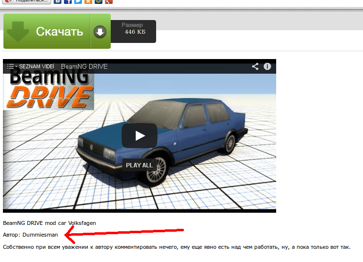Image resolution: width=363 pixels, height=262 pixels.
Task: Click the green Скачать download button
Action: (57, 31)
